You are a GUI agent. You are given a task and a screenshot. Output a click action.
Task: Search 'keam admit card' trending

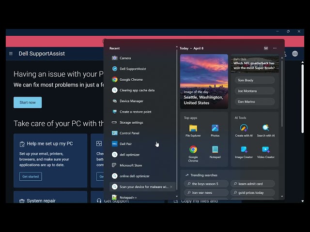pos(253,184)
